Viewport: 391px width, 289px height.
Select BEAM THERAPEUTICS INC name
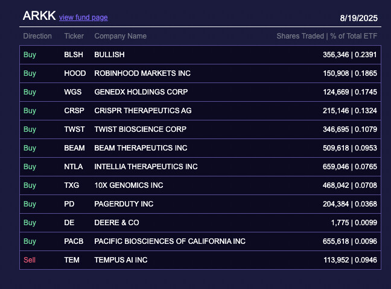click(x=141, y=148)
